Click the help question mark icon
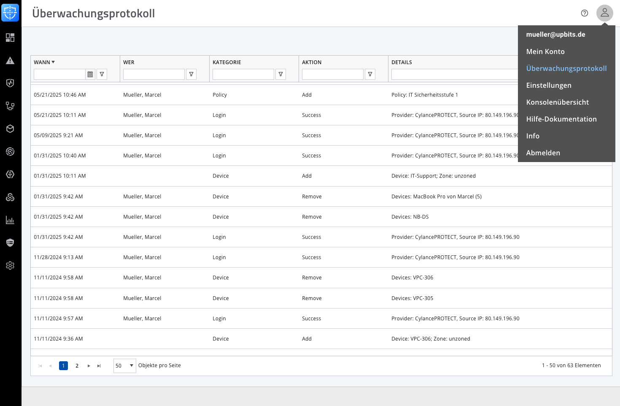620x406 pixels. [585, 13]
